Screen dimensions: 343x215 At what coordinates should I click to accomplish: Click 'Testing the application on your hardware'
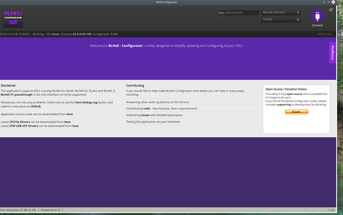153,122
